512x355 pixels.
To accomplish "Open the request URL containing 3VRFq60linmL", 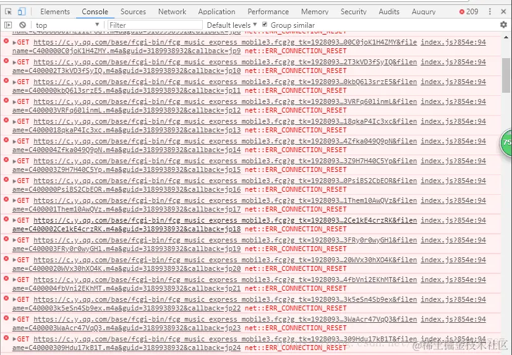I will pos(215,106).
